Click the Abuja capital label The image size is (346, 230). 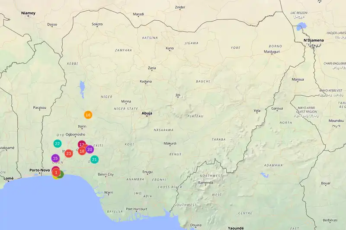[147, 113]
